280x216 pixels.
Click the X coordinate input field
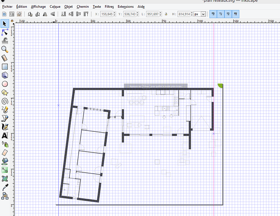point(108,14)
